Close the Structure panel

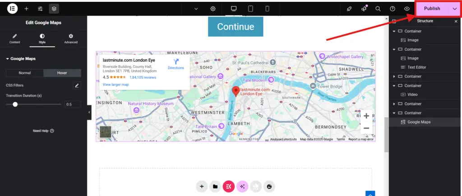[x=456, y=21]
